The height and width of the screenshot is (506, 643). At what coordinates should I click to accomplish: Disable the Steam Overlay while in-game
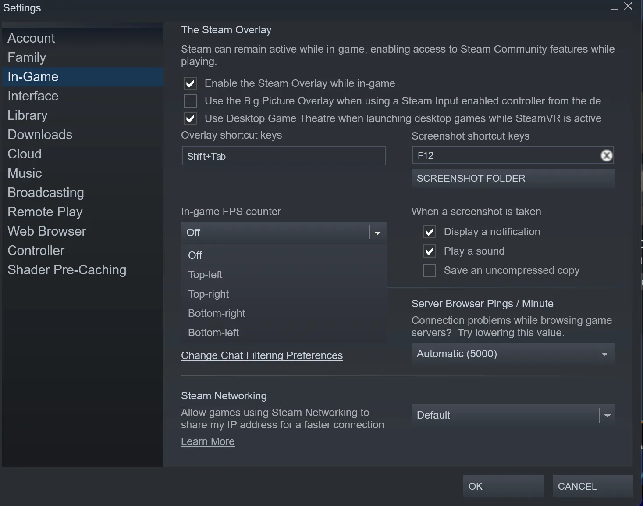click(190, 83)
